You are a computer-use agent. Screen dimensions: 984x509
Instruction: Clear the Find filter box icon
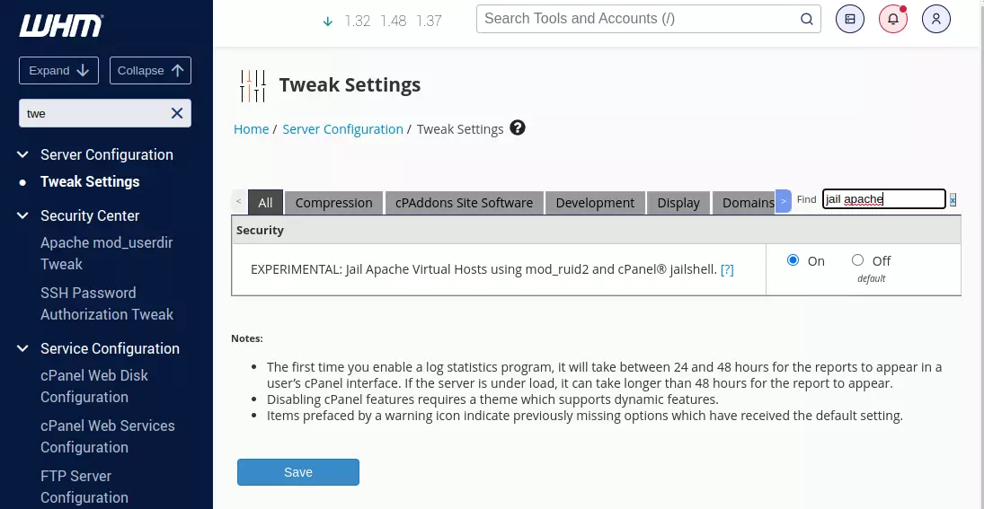(x=953, y=199)
